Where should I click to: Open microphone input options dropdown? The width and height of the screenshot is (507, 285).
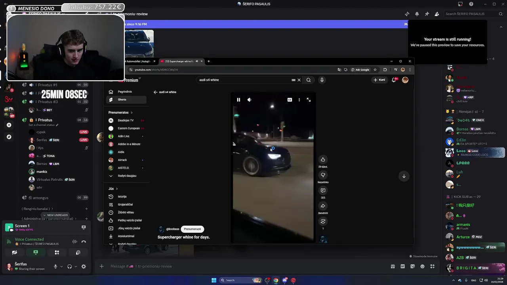pos(61,266)
